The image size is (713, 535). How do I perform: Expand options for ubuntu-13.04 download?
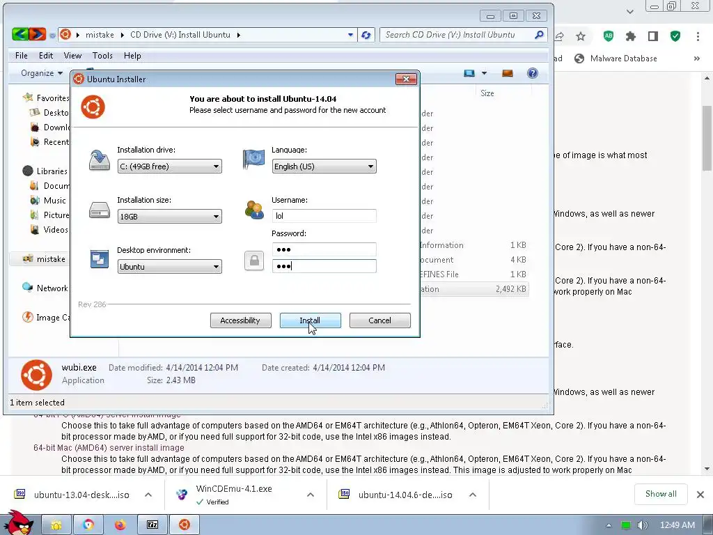pyautogui.click(x=148, y=495)
